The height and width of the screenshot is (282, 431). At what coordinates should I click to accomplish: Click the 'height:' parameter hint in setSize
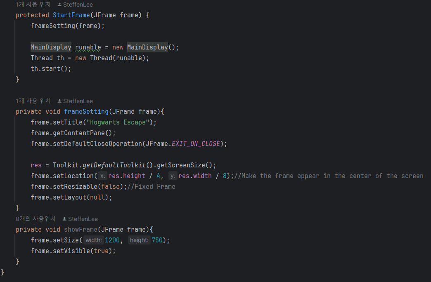pos(139,240)
